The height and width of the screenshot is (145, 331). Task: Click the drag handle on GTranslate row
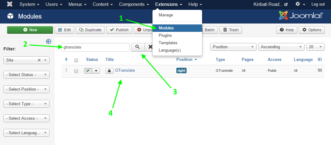[x=66, y=70]
